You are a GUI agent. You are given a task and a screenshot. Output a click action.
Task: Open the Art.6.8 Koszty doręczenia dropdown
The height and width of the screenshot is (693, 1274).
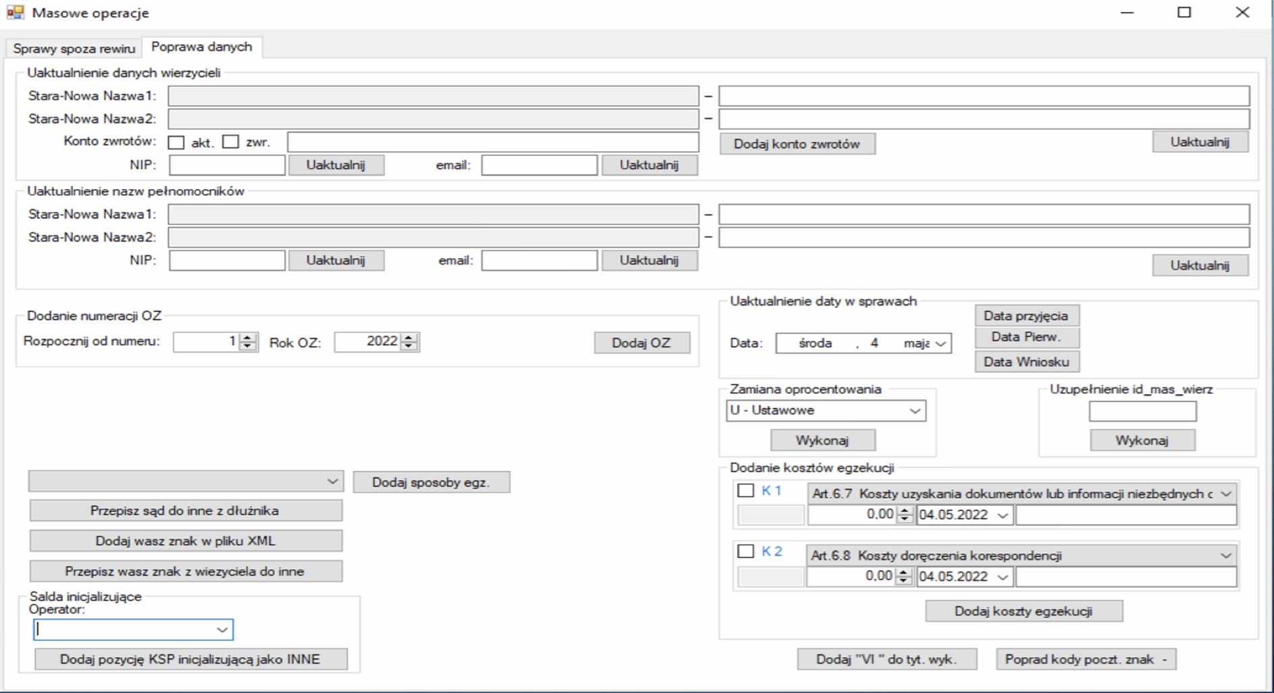tap(1225, 556)
